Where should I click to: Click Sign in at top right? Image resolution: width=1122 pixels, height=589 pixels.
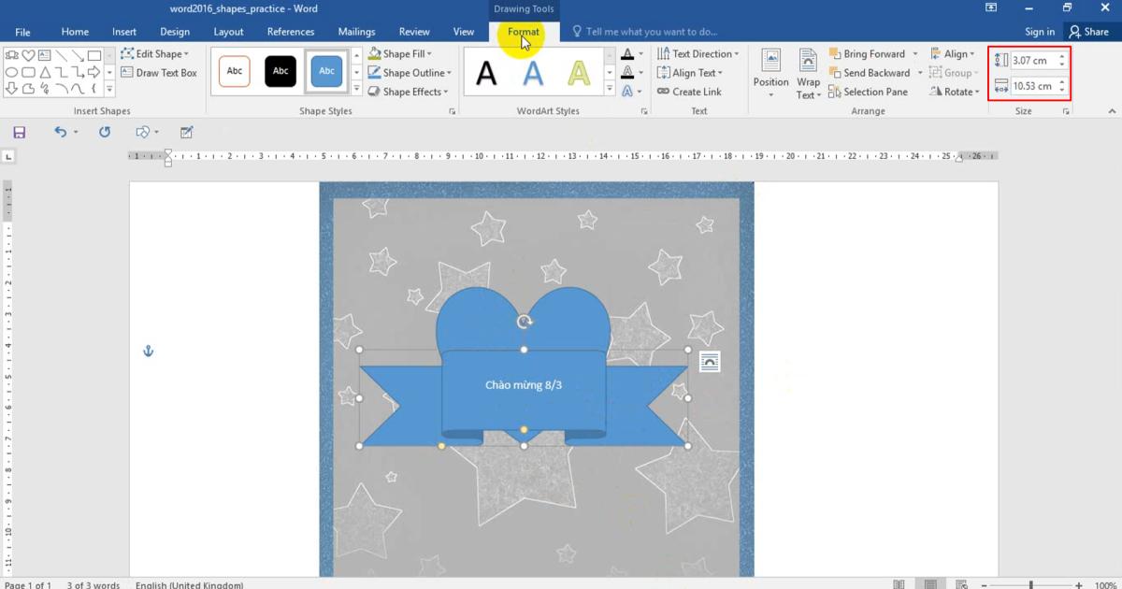tap(1039, 32)
